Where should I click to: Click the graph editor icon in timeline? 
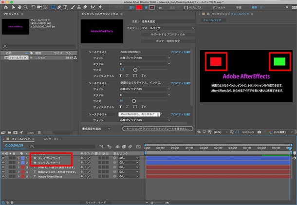tap(138, 147)
